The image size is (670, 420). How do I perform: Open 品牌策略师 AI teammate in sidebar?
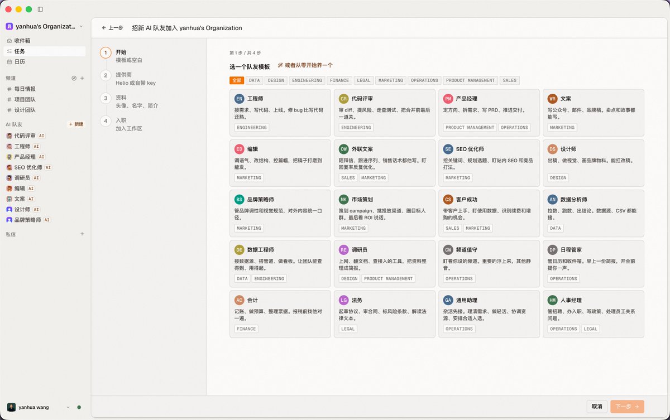tap(45, 220)
